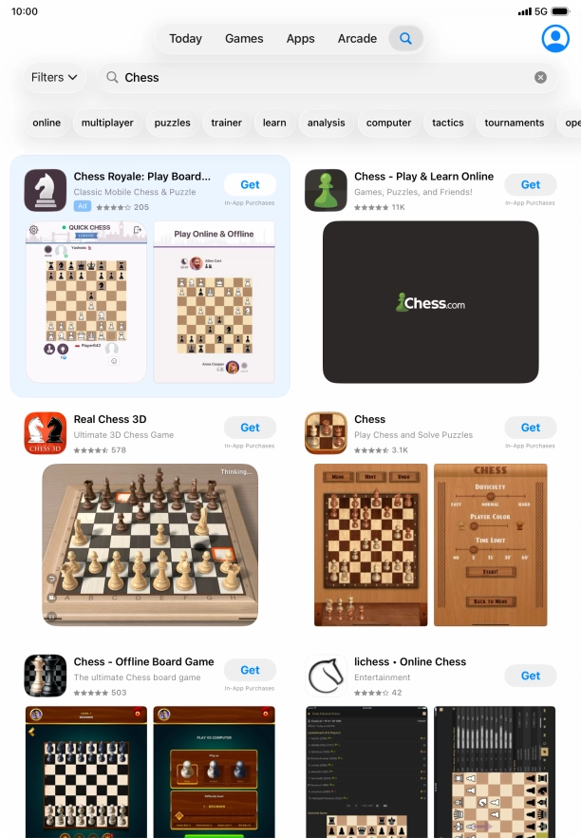The image size is (581, 838).
Task: Select the Search magnifier tab
Action: click(x=406, y=38)
